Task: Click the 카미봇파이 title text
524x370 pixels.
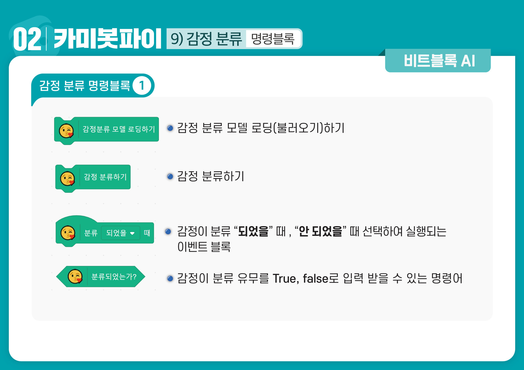Action: point(108,39)
